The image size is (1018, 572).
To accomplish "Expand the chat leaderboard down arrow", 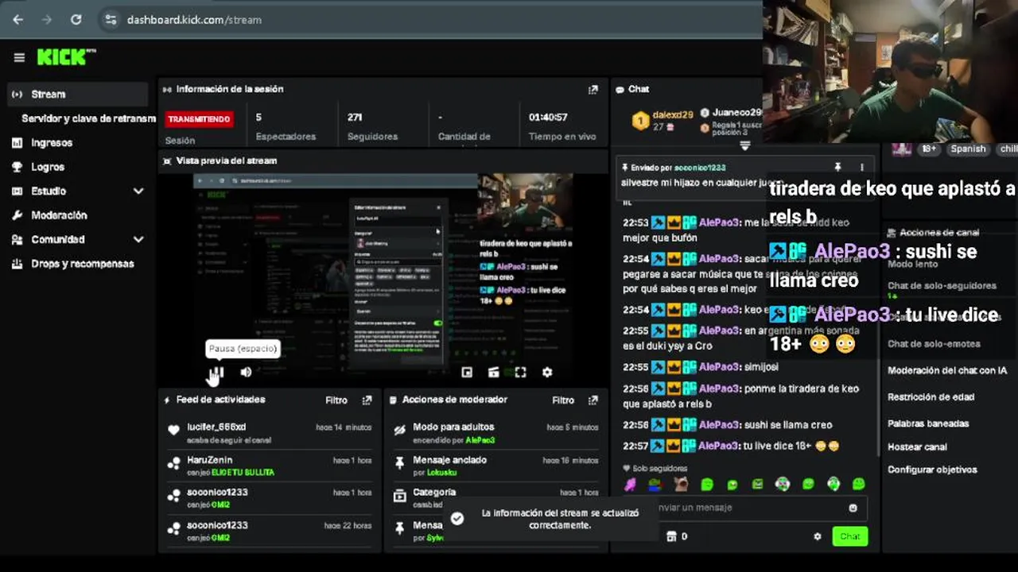I will (744, 146).
